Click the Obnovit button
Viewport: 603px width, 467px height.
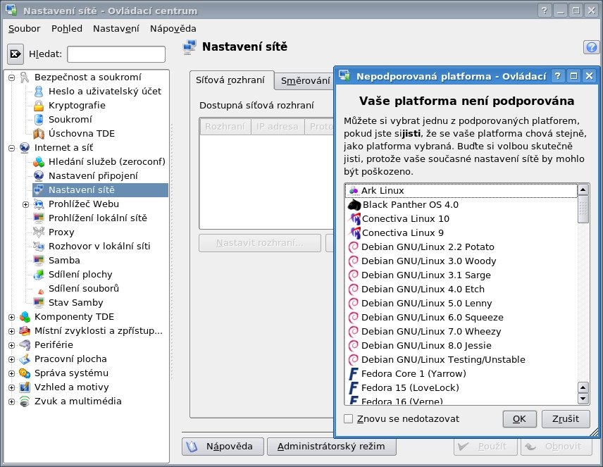[556, 447]
